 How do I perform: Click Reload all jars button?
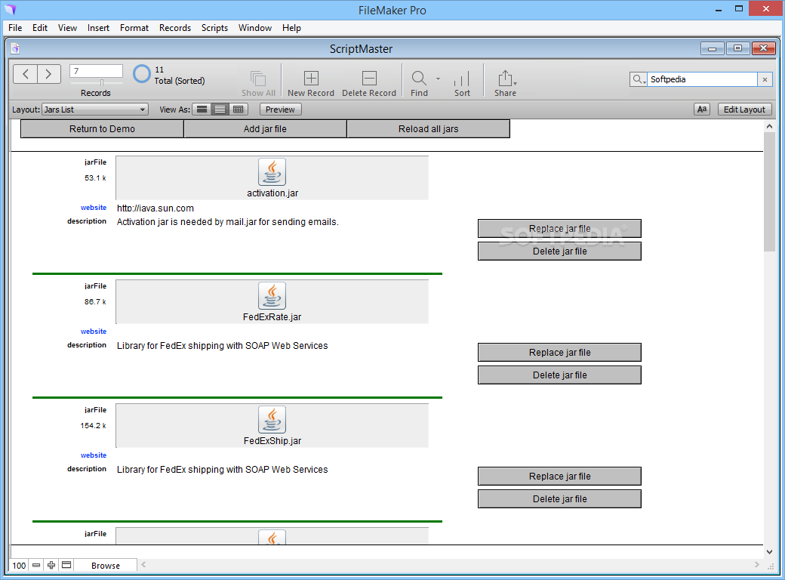click(429, 128)
